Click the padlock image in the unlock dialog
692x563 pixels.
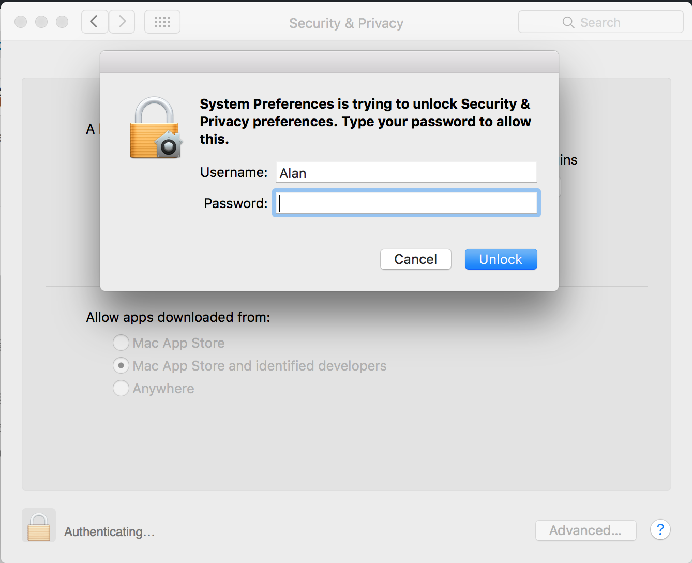156,128
